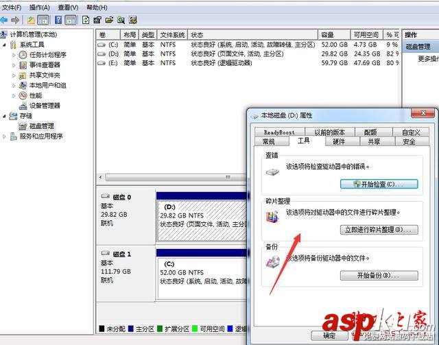Select the (C:) volume row
The height and width of the screenshot is (345, 439).
248,45
